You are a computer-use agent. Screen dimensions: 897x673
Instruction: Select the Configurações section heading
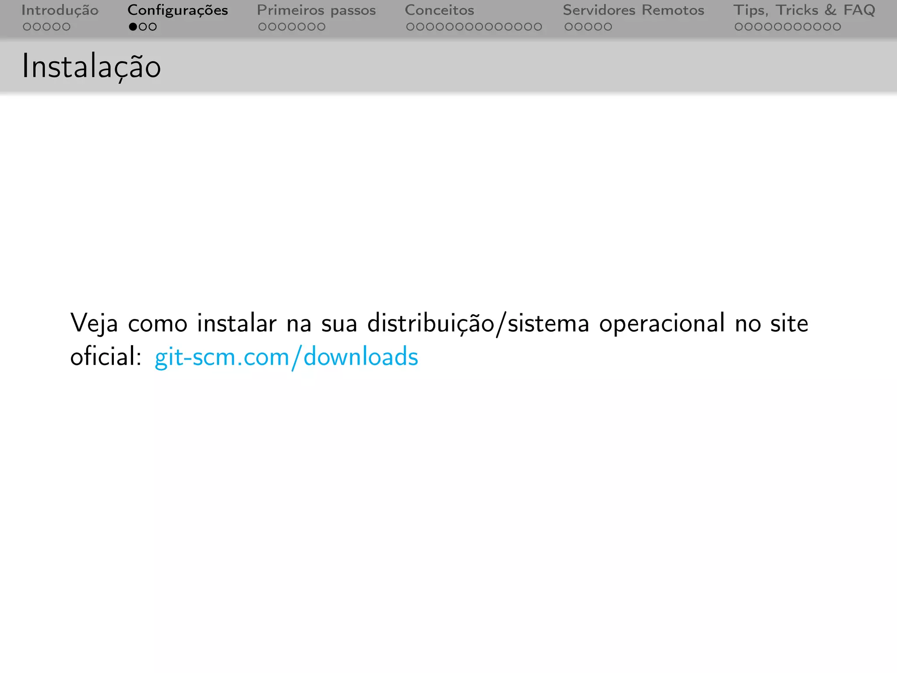pos(177,10)
